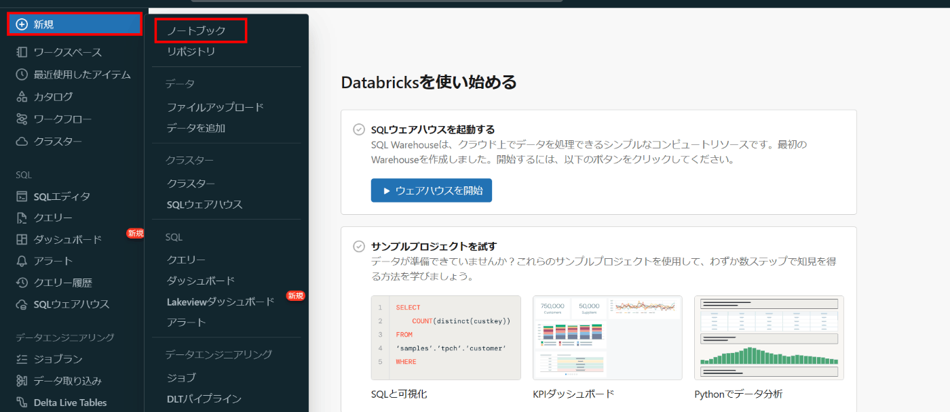The height and width of the screenshot is (412, 950).
Task: Click the Delta Live Tables icon
Action: pos(22,403)
